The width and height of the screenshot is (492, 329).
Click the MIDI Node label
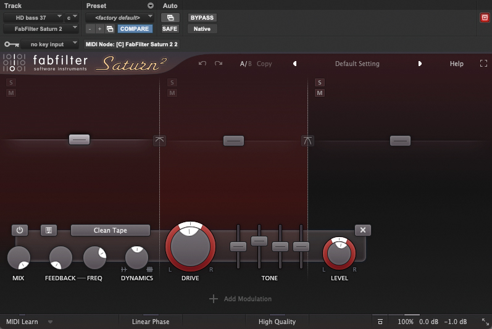pos(131,44)
